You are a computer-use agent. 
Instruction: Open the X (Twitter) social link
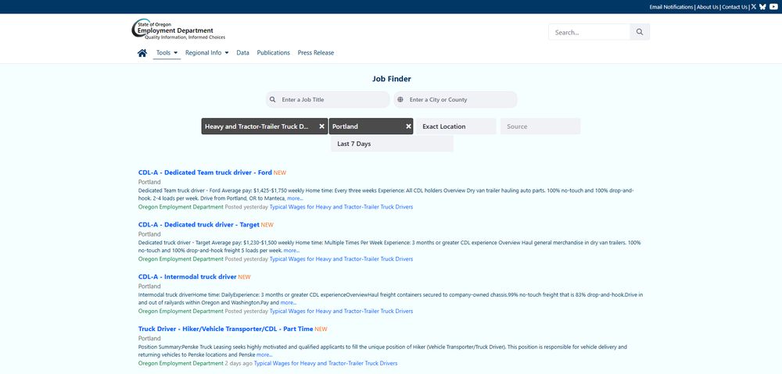754,7
